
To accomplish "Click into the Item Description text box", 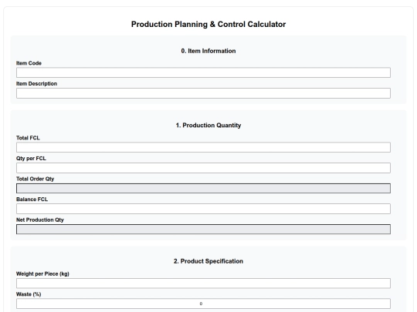I will pyautogui.click(x=203, y=93).
